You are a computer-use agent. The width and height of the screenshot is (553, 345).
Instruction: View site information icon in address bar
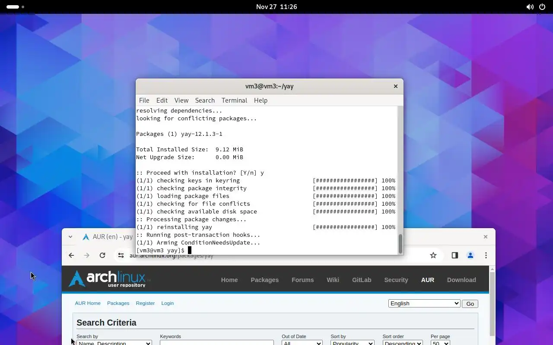pyautogui.click(x=121, y=255)
